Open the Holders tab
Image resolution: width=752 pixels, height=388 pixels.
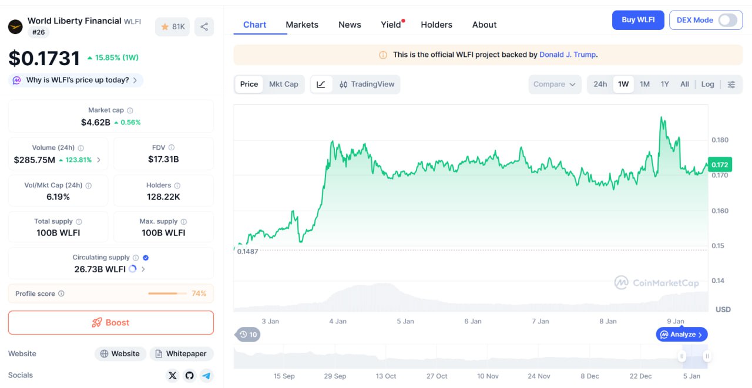436,25
